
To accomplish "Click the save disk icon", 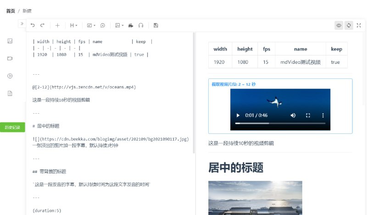I will (156, 25).
